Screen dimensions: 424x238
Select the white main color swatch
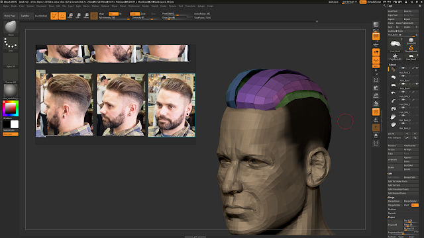[15, 124]
